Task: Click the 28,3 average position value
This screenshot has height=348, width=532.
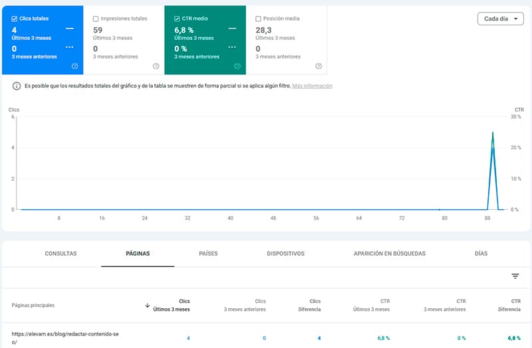Action: (263, 30)
